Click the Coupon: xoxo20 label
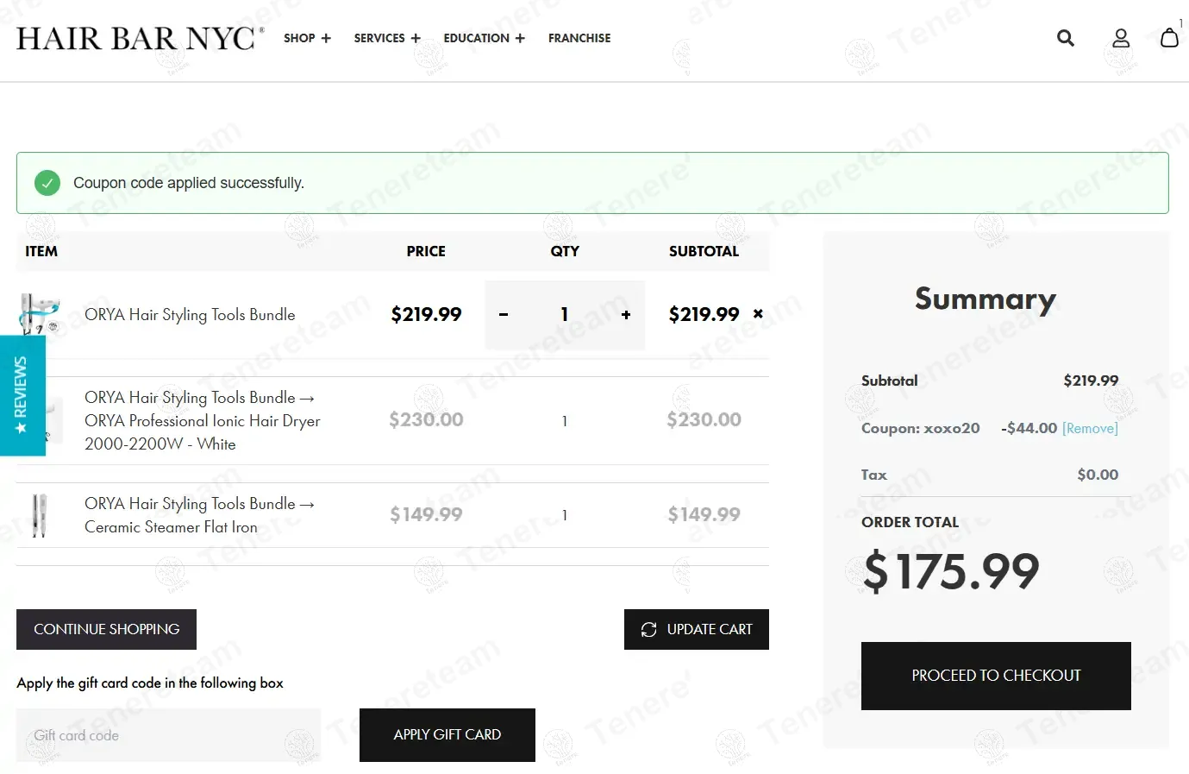This screenshot has height=774, width=1189. 920,428
